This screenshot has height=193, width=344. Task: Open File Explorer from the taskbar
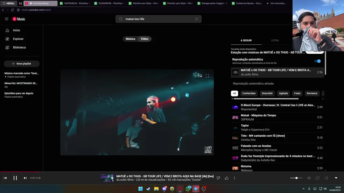coord(156,189)
